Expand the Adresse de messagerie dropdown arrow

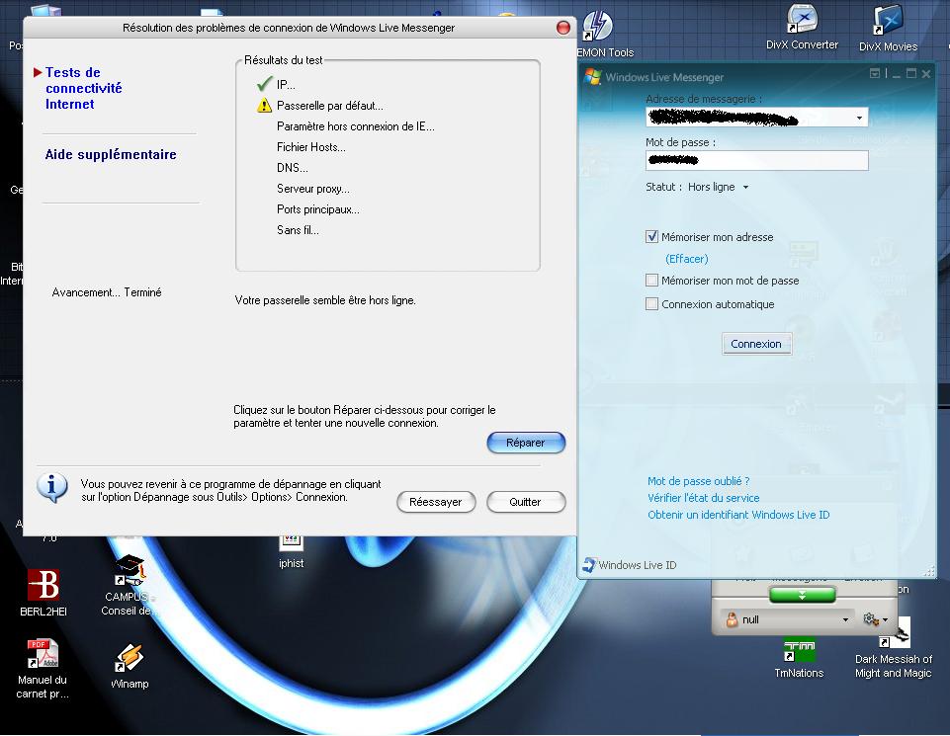coord(859,118)
